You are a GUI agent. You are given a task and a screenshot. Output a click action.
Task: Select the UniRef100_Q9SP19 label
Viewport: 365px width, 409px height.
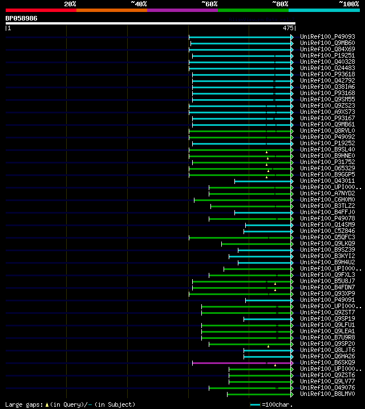[327, 318]
